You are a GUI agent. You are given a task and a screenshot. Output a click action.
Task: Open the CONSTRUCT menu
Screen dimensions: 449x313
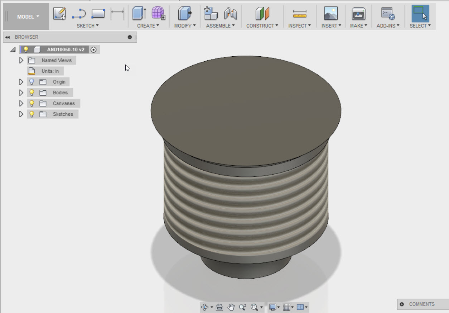[x=262, y=26]
